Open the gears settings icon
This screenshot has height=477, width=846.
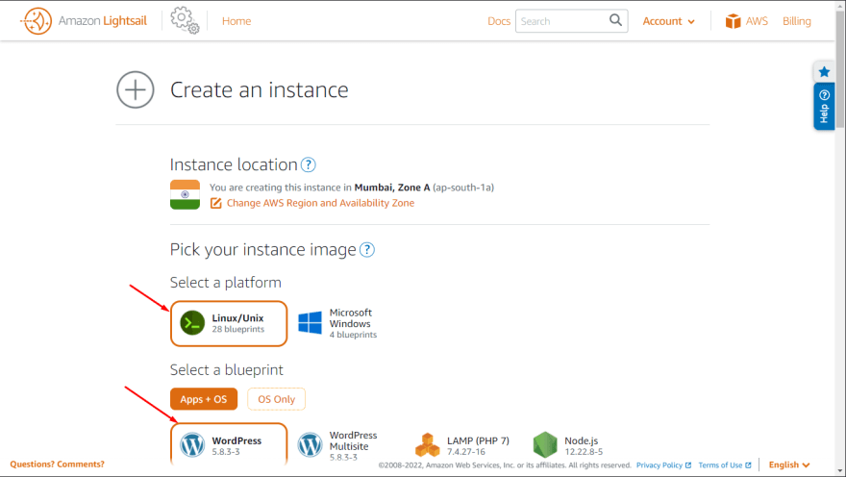[x=185, y=20]
